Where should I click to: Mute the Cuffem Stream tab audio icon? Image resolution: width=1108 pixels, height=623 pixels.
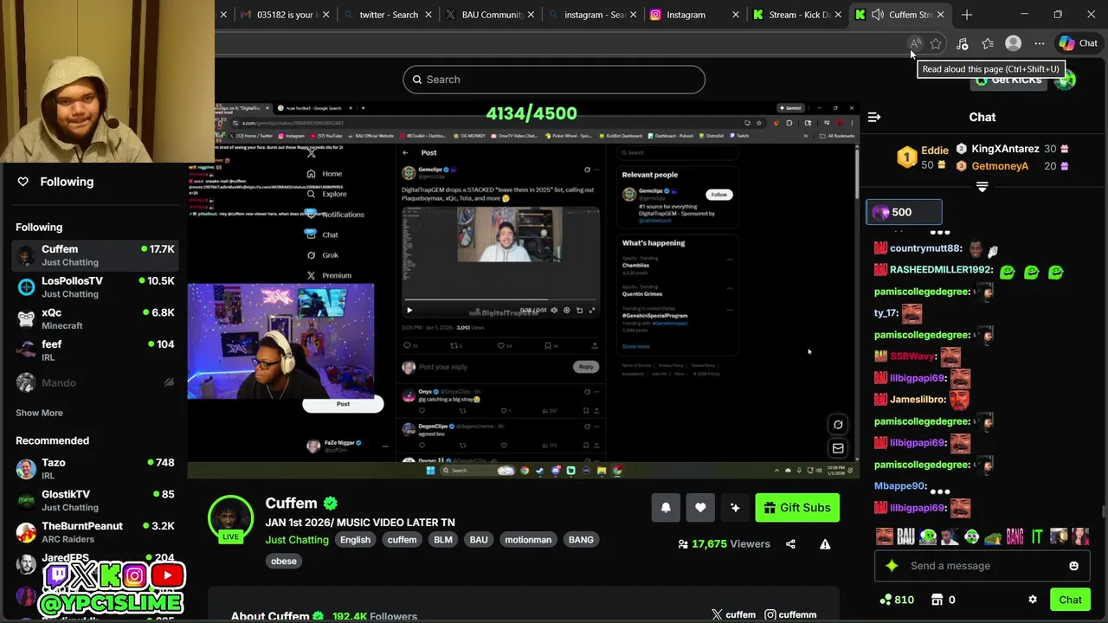(x=878, y=15)
